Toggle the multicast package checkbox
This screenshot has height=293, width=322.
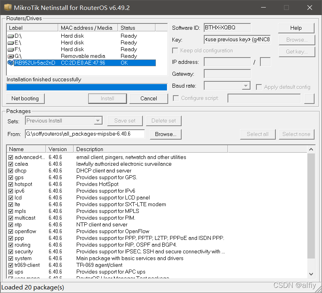[x=11, y=218]
